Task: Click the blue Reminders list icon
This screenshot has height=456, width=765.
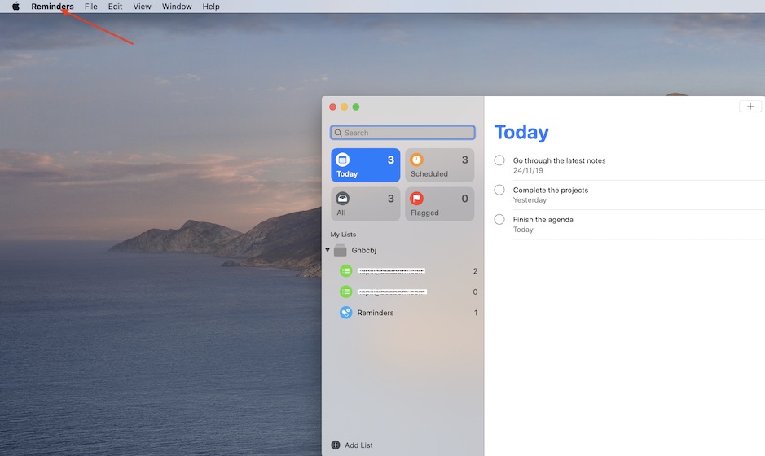Action: [346, 313]
